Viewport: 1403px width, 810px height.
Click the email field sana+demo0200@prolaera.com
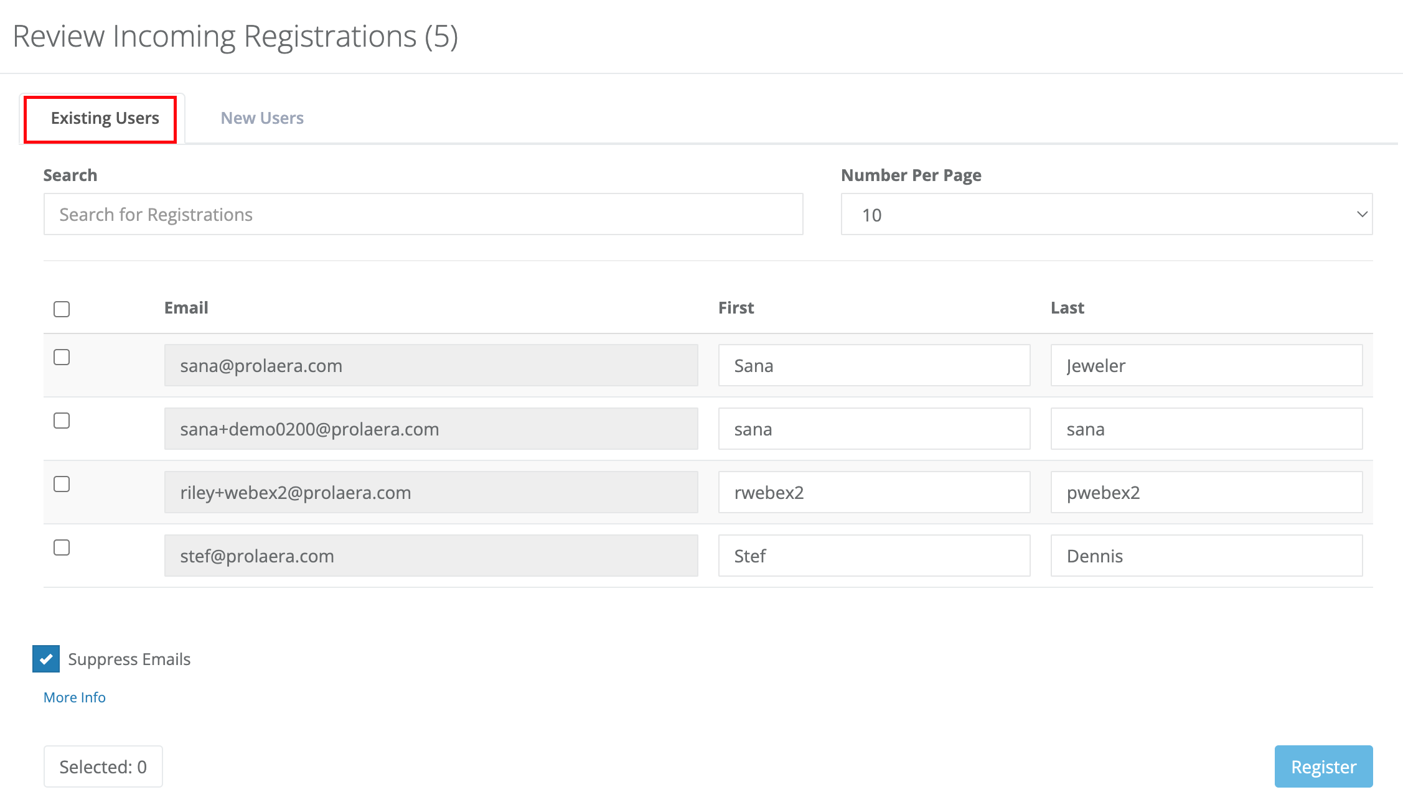pyautogui.click(x=431, y=429)
